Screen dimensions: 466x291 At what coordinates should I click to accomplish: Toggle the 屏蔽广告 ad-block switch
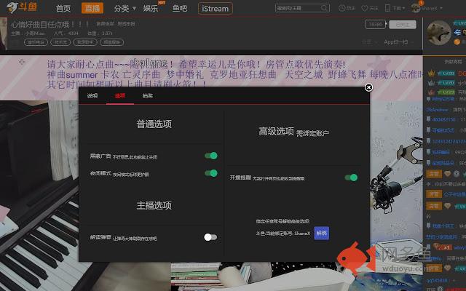(x=211, y=156)
